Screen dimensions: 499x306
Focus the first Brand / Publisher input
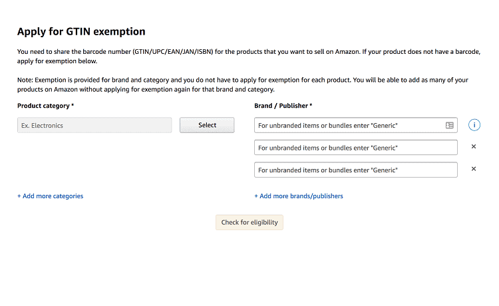[x=356, y=125]
